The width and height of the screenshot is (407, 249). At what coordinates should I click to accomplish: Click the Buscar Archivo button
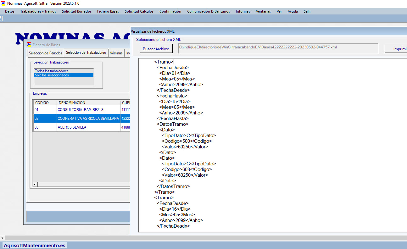coord(156,49)
